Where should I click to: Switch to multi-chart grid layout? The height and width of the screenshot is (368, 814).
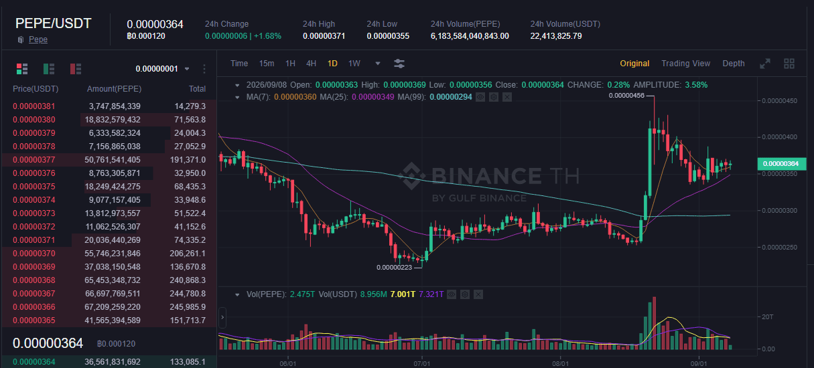coord(789,64)
